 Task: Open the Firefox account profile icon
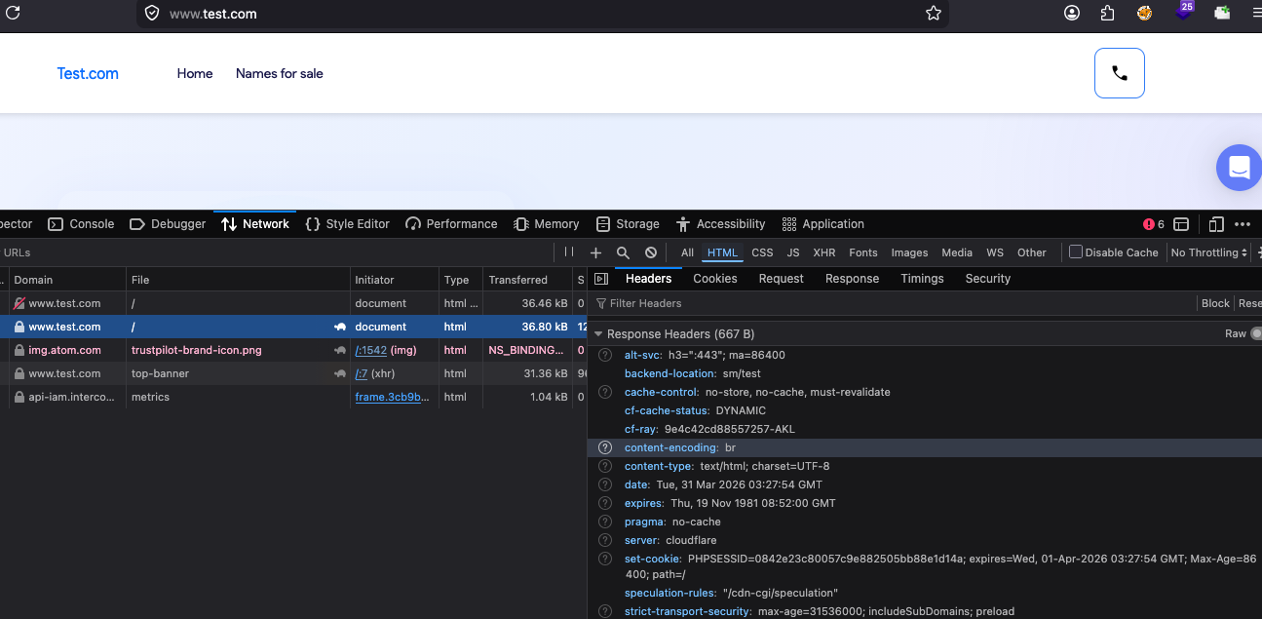coord(1072,14)
